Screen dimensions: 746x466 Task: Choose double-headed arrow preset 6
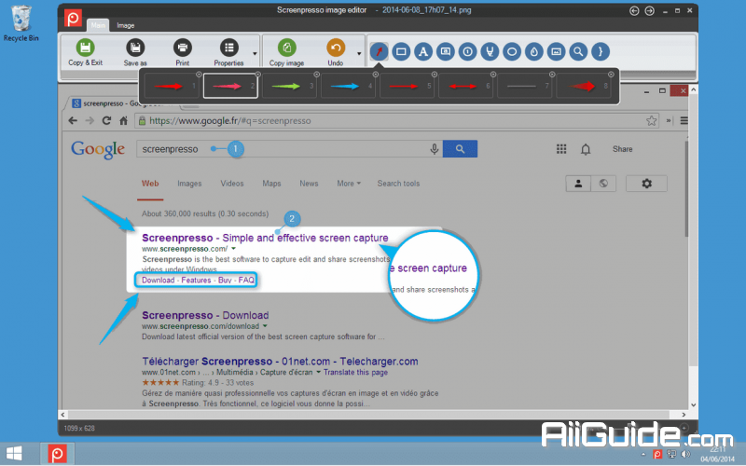coord(466,86)
